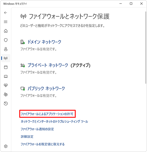Click ファイアウォールを既定値に復元する link
The height and width of the screenshot is (152, 147).
click(43, 144)
